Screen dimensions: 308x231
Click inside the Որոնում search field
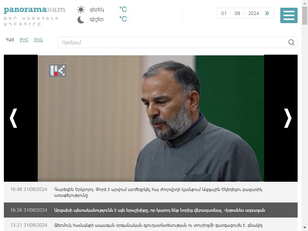[x=173, y=42]
